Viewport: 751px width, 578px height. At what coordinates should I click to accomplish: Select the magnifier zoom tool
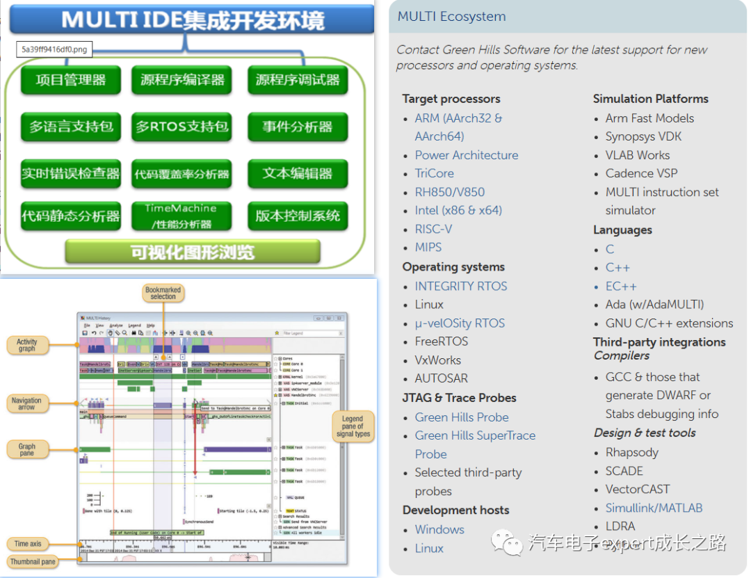124,333
